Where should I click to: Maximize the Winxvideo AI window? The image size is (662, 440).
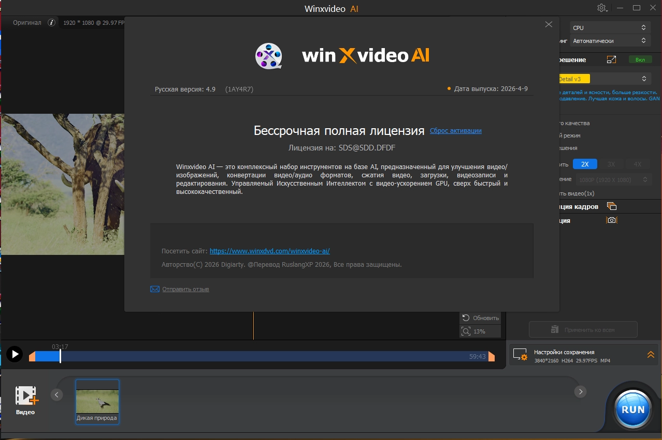[637, 8]
